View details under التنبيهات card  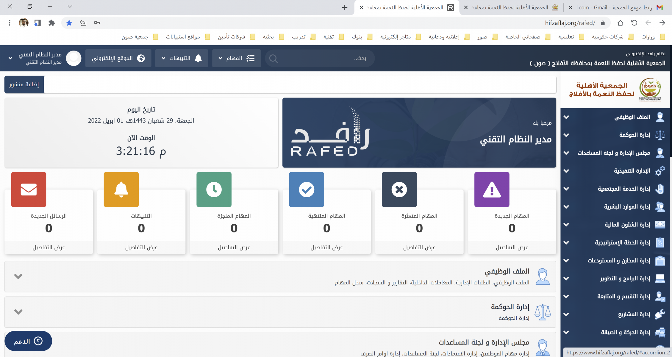[141, 248]
